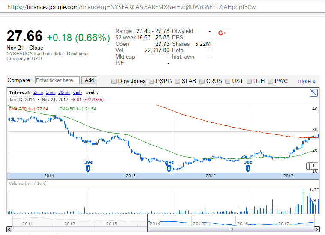Screen dimensions: 325x235
Task: Click the 39c dividend marker
Action: 88,169
